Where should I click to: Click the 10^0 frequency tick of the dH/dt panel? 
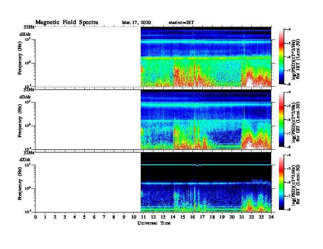[28, 63]
